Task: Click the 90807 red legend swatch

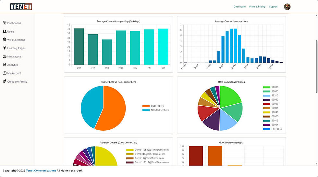Action: coord(267,104)
